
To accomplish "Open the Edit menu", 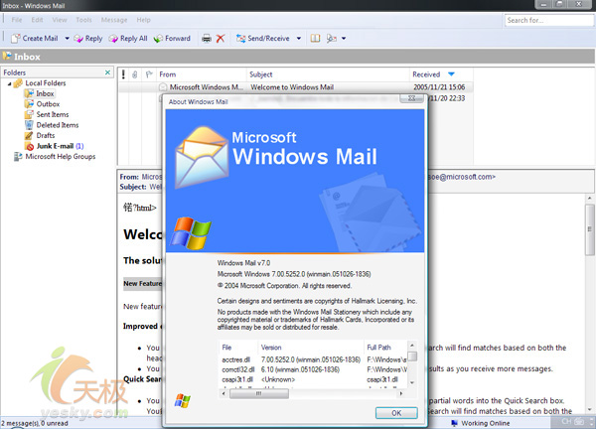I will [37, 20].
